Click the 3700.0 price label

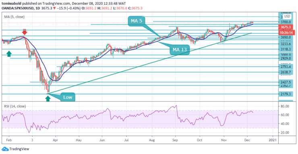pos(286,22)
